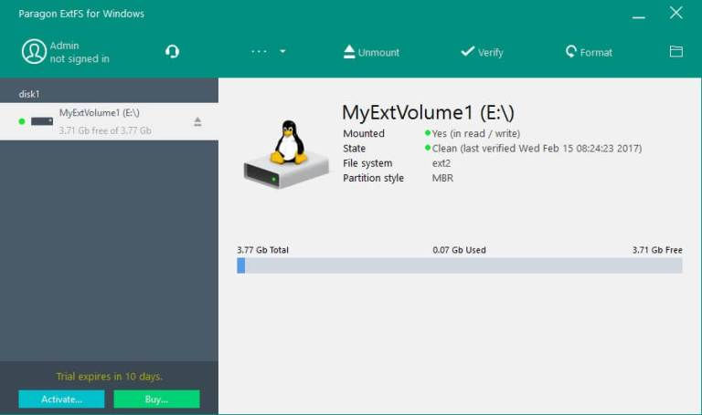This screenshot has height=415, width=702.
Task: Unmount the selected volume
Action: click(371, 52)
